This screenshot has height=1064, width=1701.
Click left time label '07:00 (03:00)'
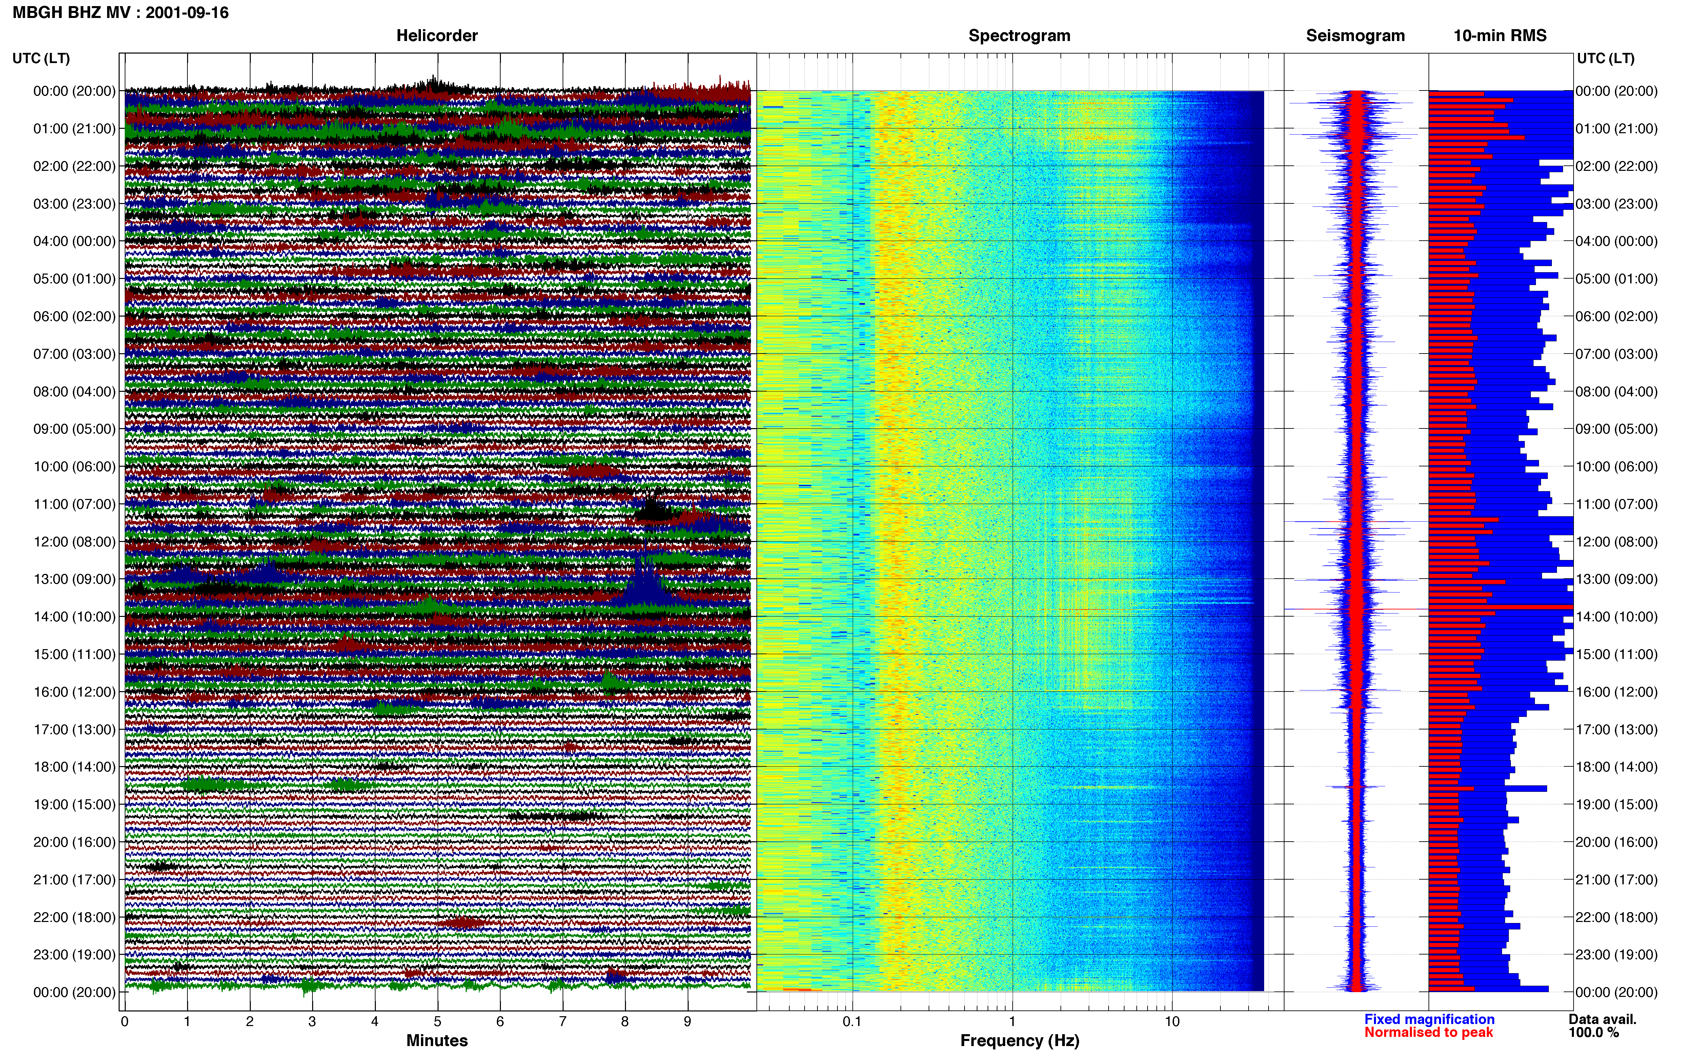74,354
